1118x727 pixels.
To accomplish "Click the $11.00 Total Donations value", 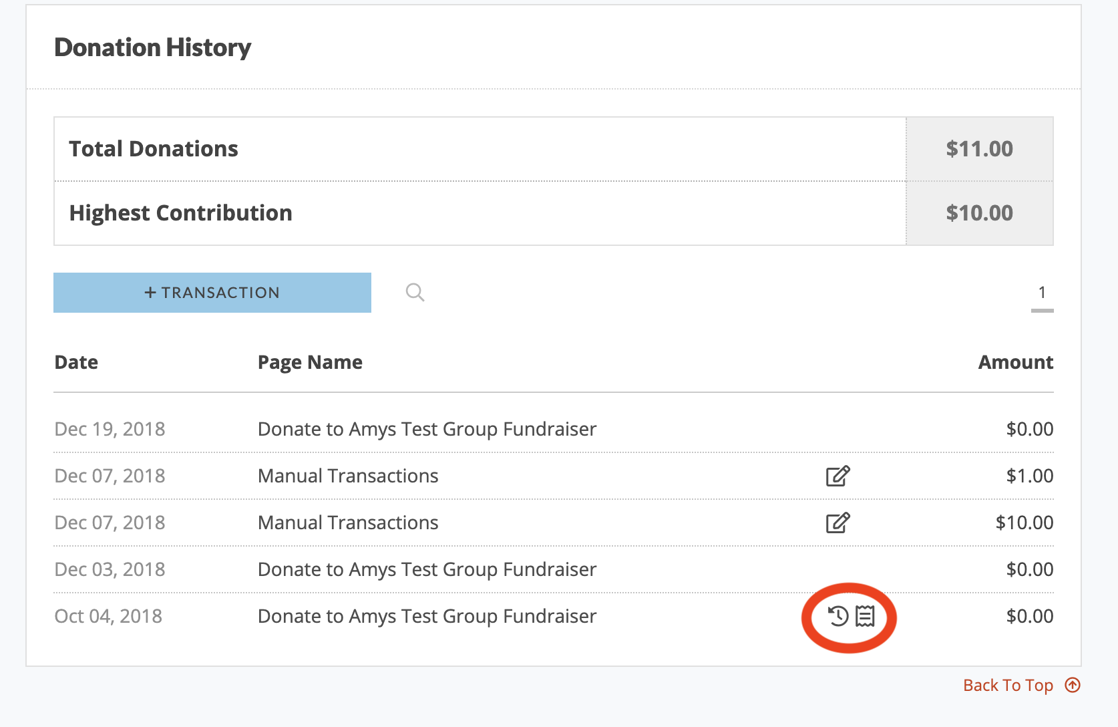I will click(x=980, y=148).
